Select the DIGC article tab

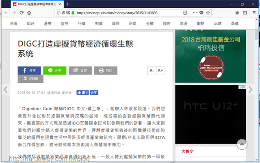tap(37, 4)
